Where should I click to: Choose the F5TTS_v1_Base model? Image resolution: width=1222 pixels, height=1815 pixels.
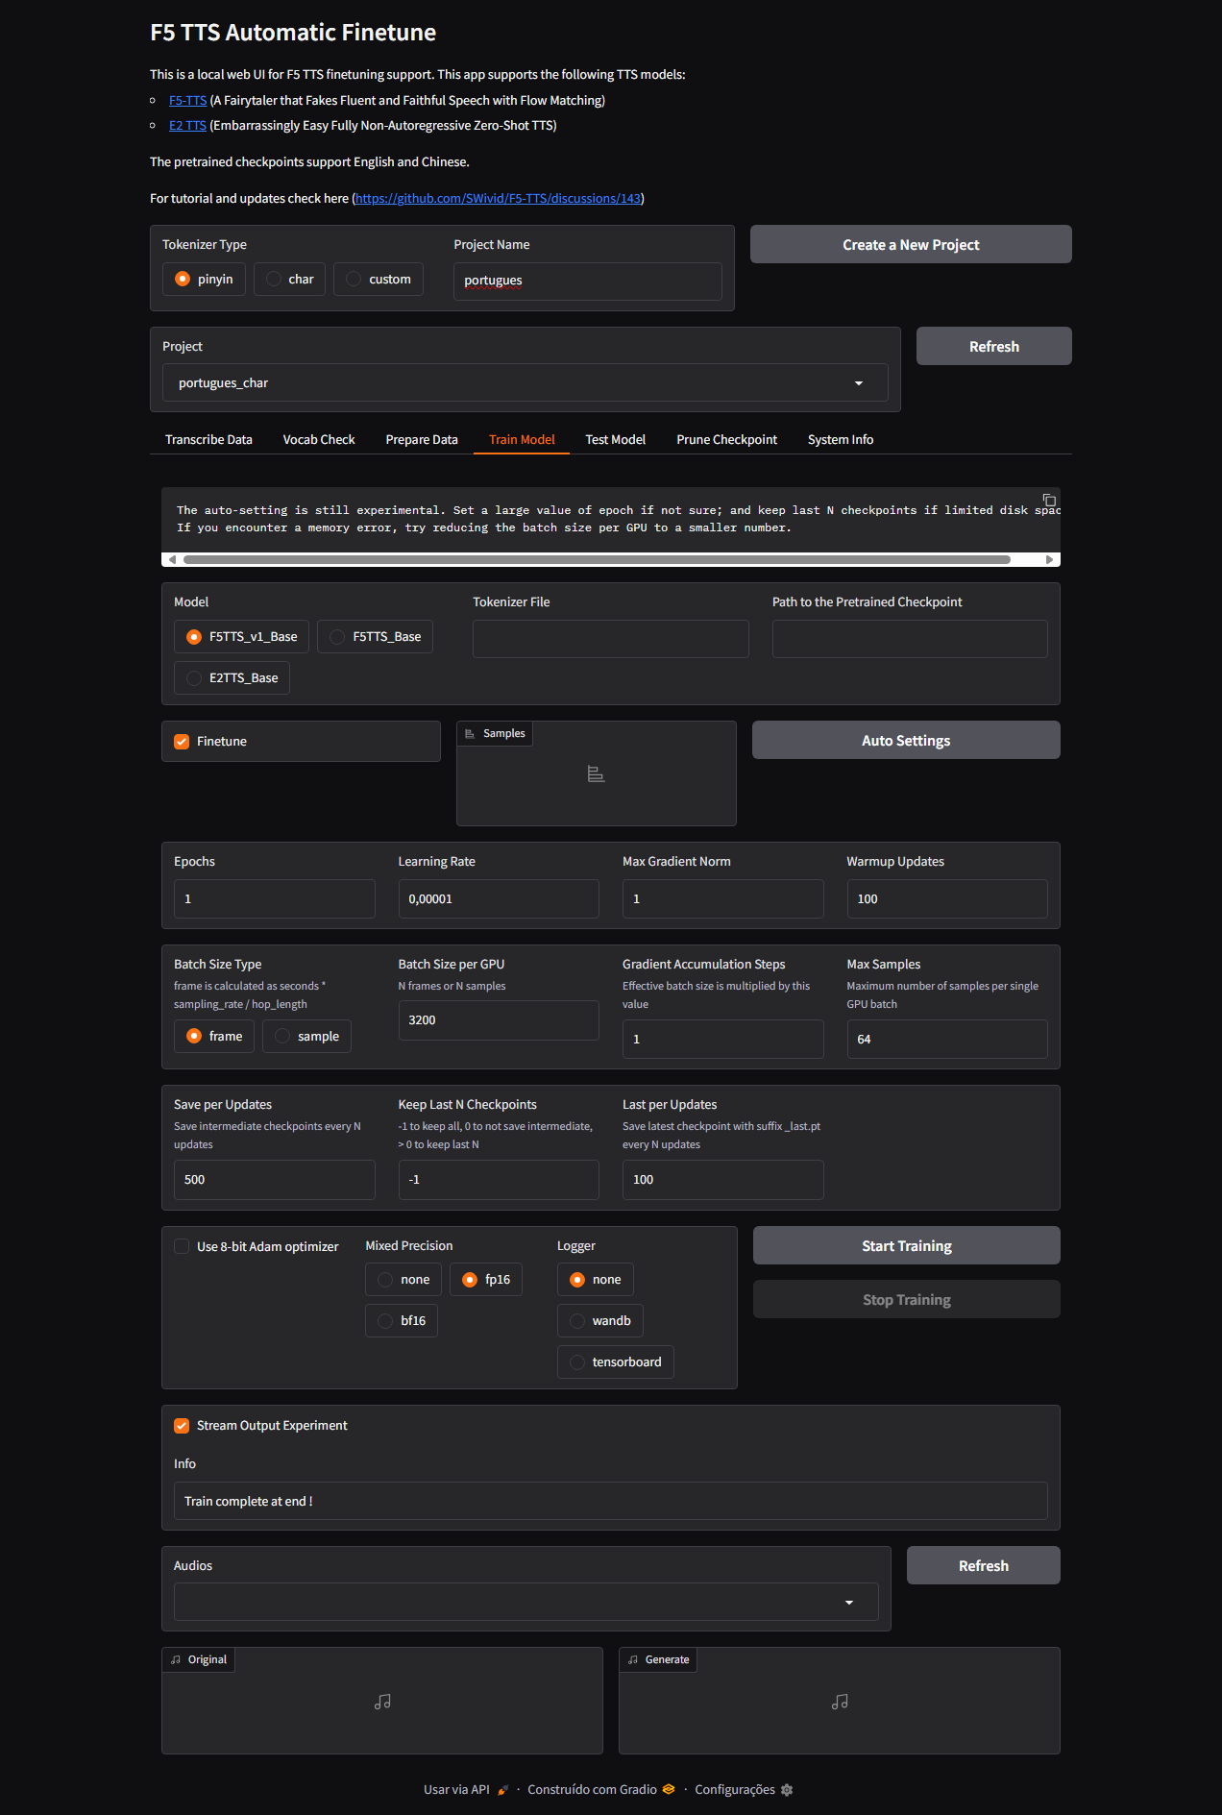tap(241, 636)
